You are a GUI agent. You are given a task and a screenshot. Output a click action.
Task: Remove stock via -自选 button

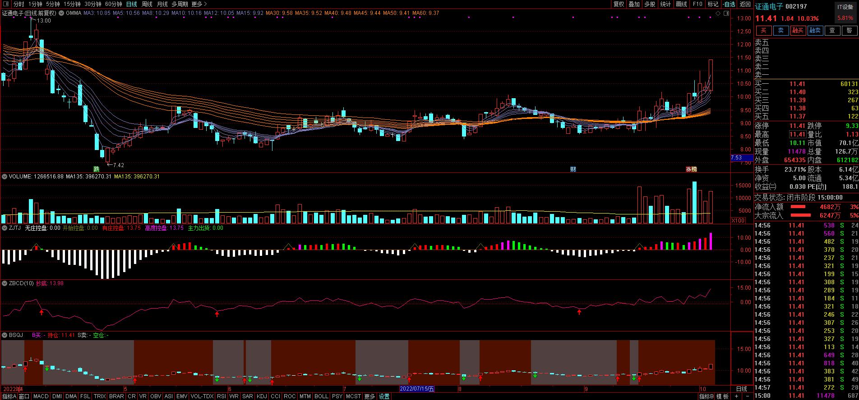(729, 4)
